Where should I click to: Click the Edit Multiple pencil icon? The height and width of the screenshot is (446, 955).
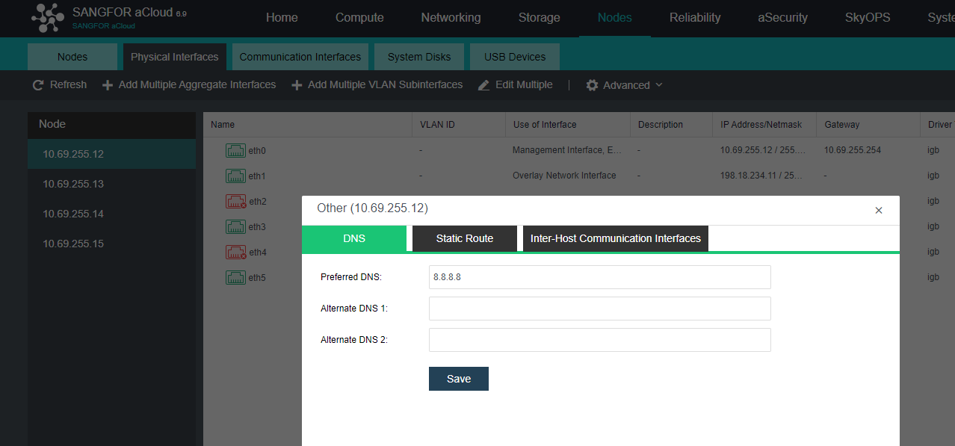(x=483, y=84)
